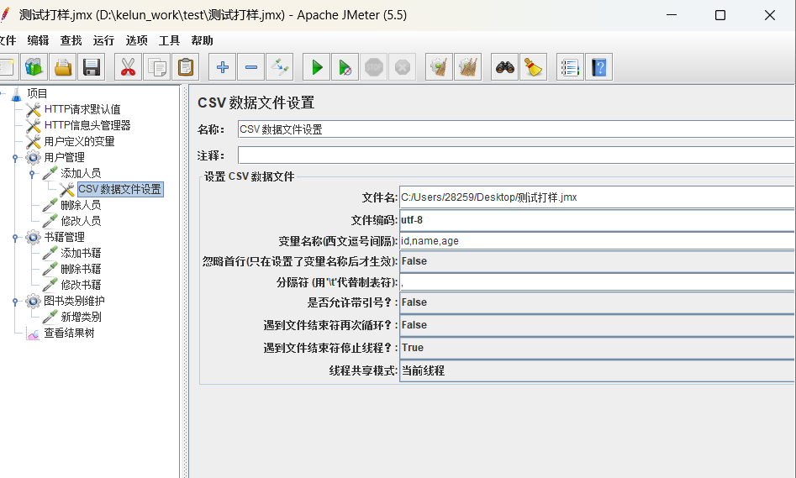
Task: Click the Clear All broom icon
Action: [534, 67]
